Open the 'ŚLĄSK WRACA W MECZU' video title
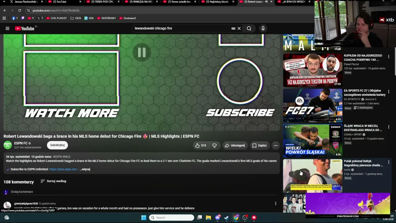This screenshot has height=223, width=396. [x=363, y=128]
